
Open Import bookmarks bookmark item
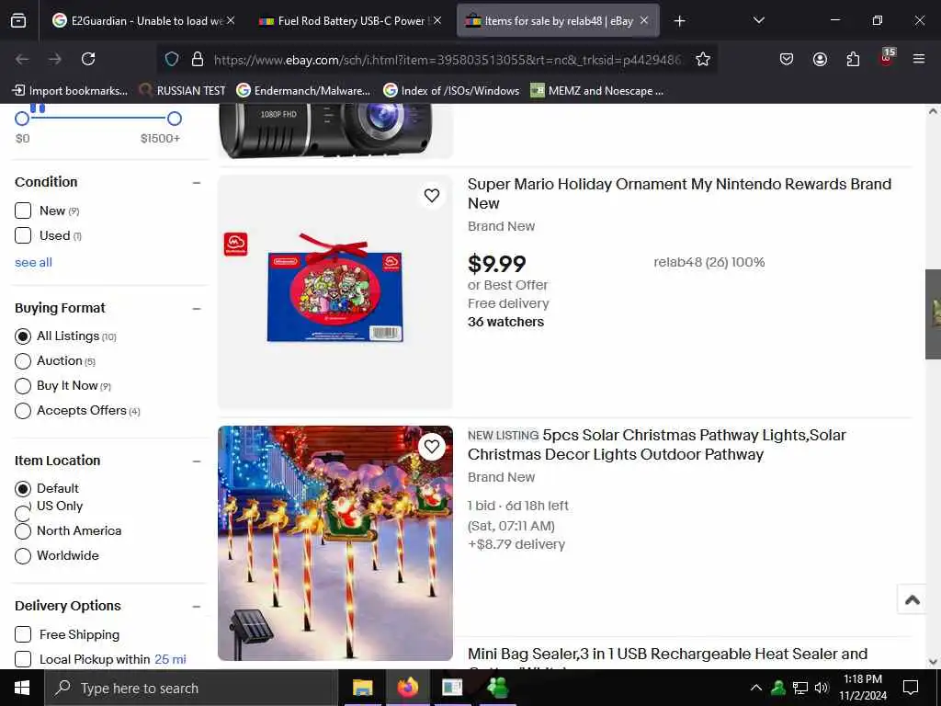pos(70,91)
